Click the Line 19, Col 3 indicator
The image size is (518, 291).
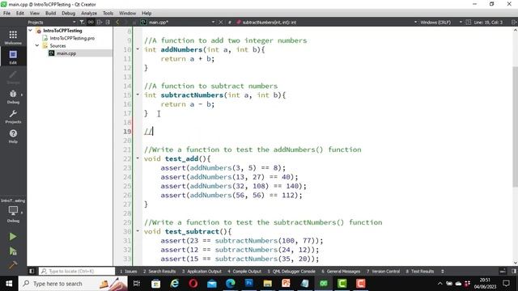pyautogui.click(x=488, y=22)
